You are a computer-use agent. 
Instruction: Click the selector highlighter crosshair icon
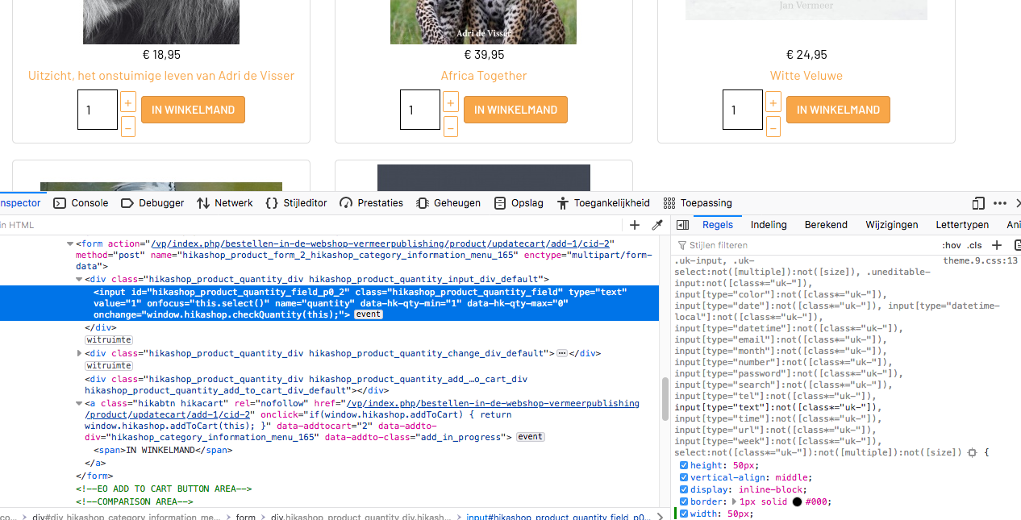pos(973,453)
